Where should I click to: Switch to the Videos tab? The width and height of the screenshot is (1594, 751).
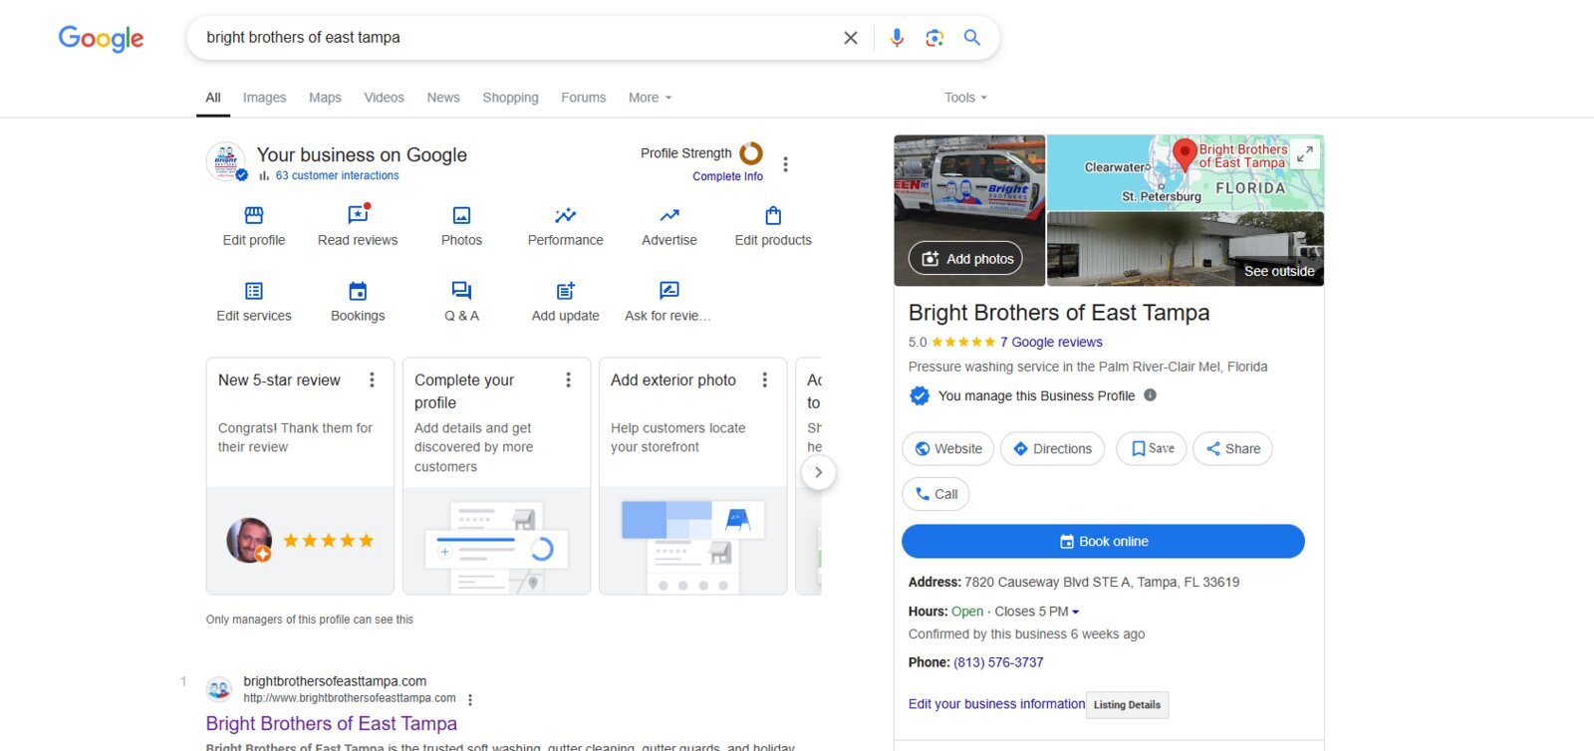pos(384,98)
